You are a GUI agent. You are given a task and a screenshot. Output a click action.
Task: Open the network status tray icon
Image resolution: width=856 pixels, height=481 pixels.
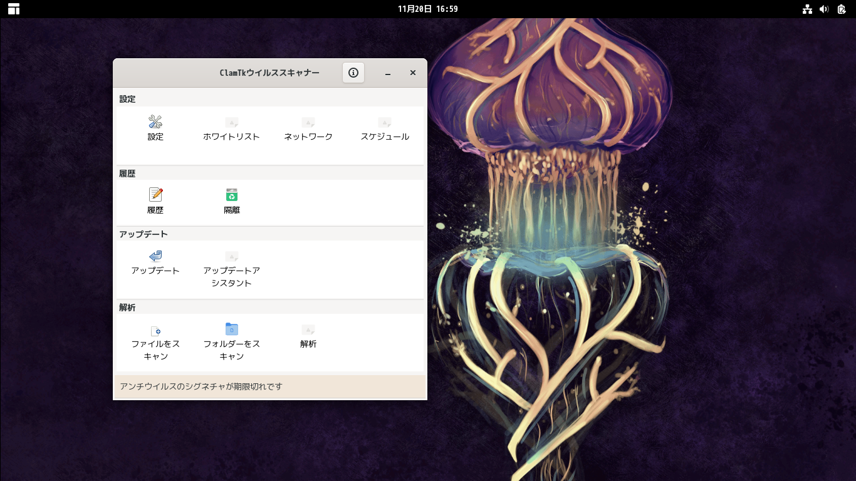807,9
